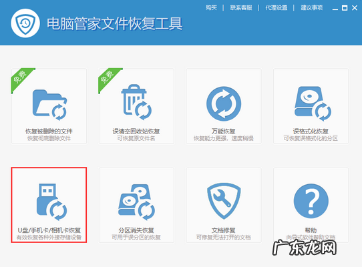Click the subtitle 可修复无法打开的文档
Image resolution: width=362 pixels, height=267 pixels.
[224, 237]
